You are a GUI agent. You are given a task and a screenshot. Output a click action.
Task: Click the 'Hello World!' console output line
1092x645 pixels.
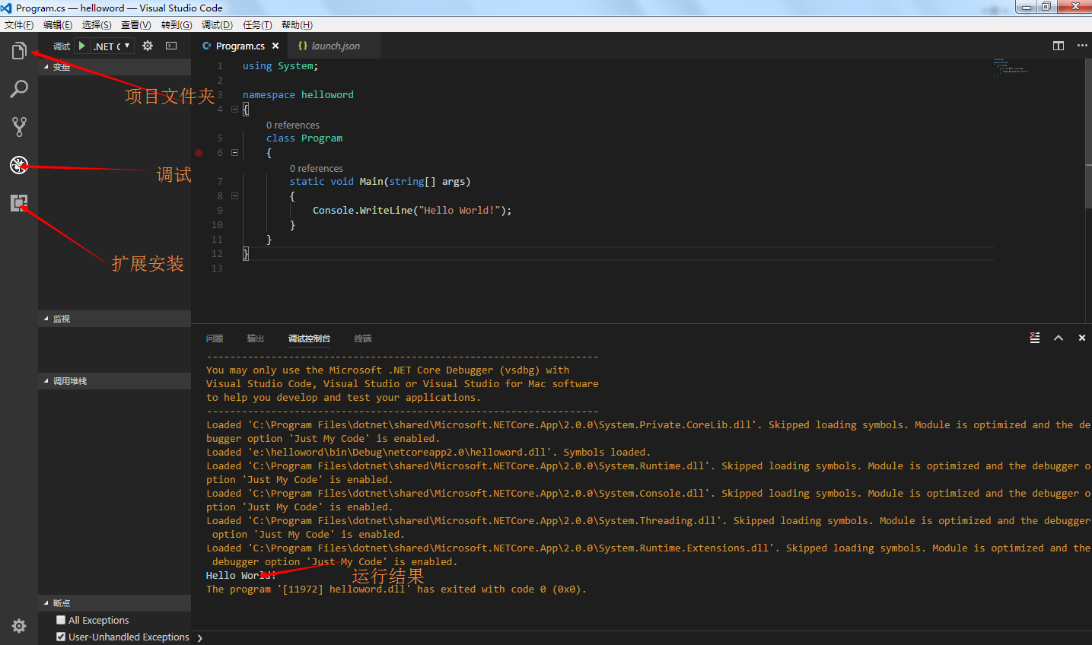(241, 576)
